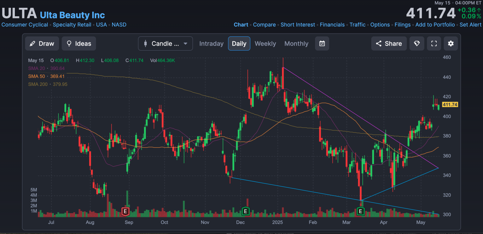Expand the Candle chart type dropdown
Viewport: 483px width, 234px height.
pyautogui.click(x=165, y=43)
